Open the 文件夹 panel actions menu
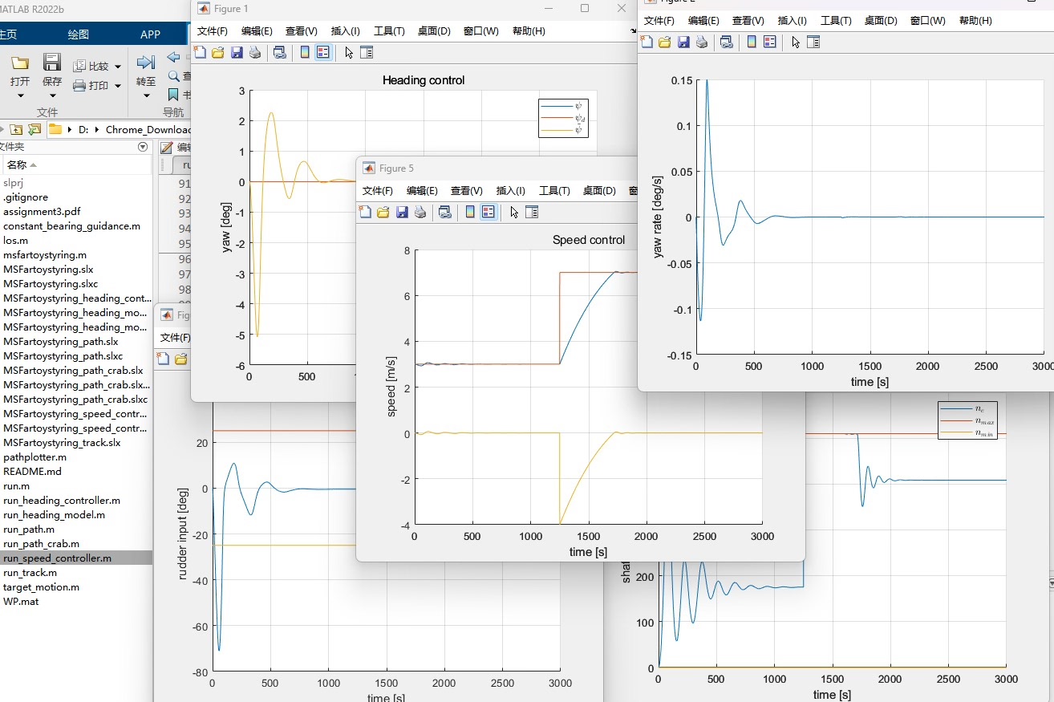Image resolution: width=1054 pixels, height=702 pixels. pos(143,147)
